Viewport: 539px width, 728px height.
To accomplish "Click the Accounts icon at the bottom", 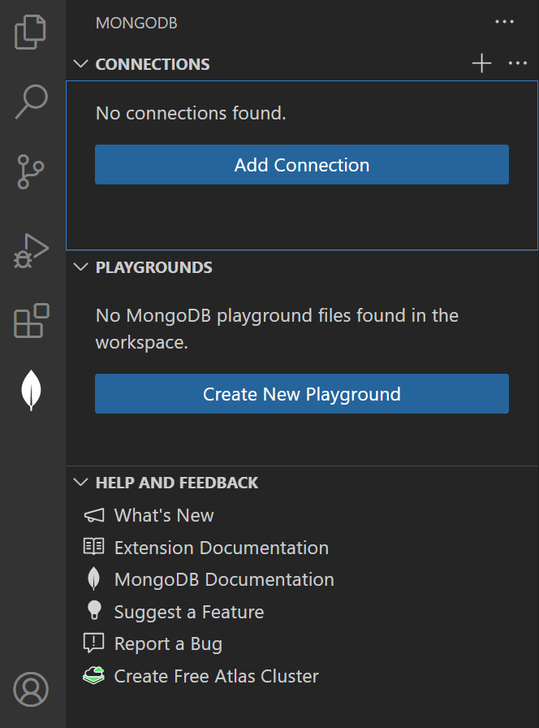I will (x=31, y=689).
